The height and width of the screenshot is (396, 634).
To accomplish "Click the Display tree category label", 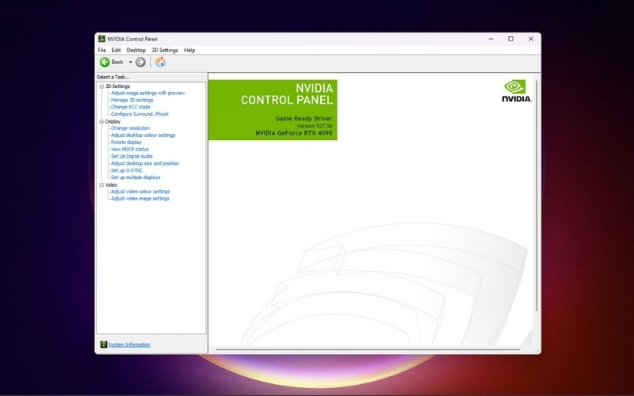I will pos(113,121).
